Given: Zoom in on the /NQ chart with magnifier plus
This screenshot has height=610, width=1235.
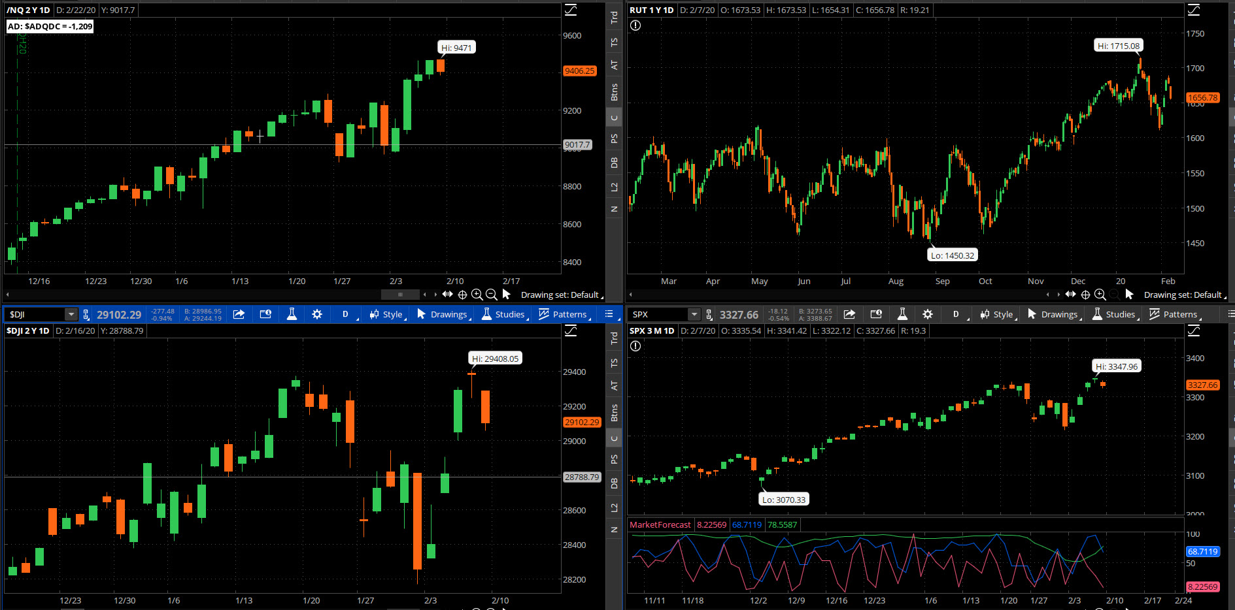Looking at the screenshot, I should (477, 295).
